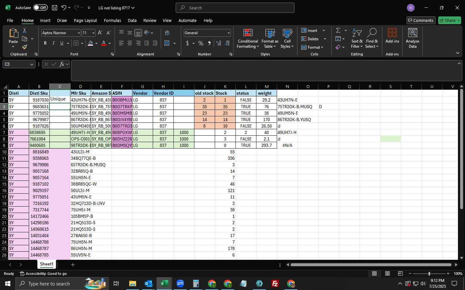Open Outlook from the taskbar
This screenshot has width=465, height=290.
pyautogui.click(x=148, y=284)
